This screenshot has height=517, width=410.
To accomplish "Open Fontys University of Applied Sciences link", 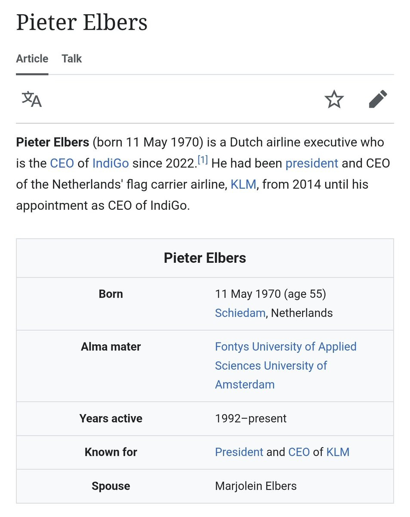I will [286, 347].
